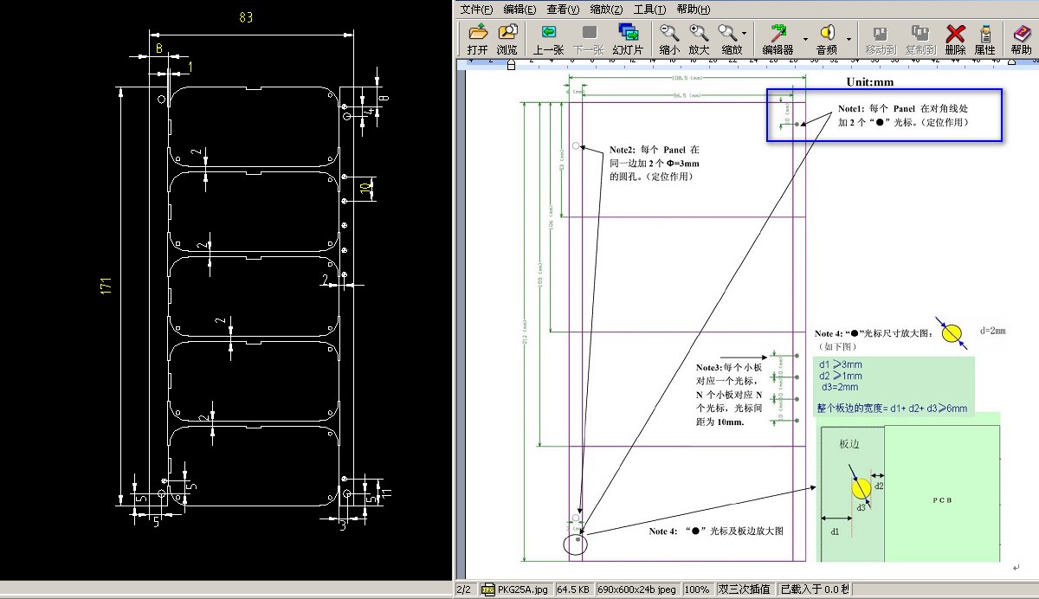
Task: Open the 查看(V) menu
Action: [563, 10]
